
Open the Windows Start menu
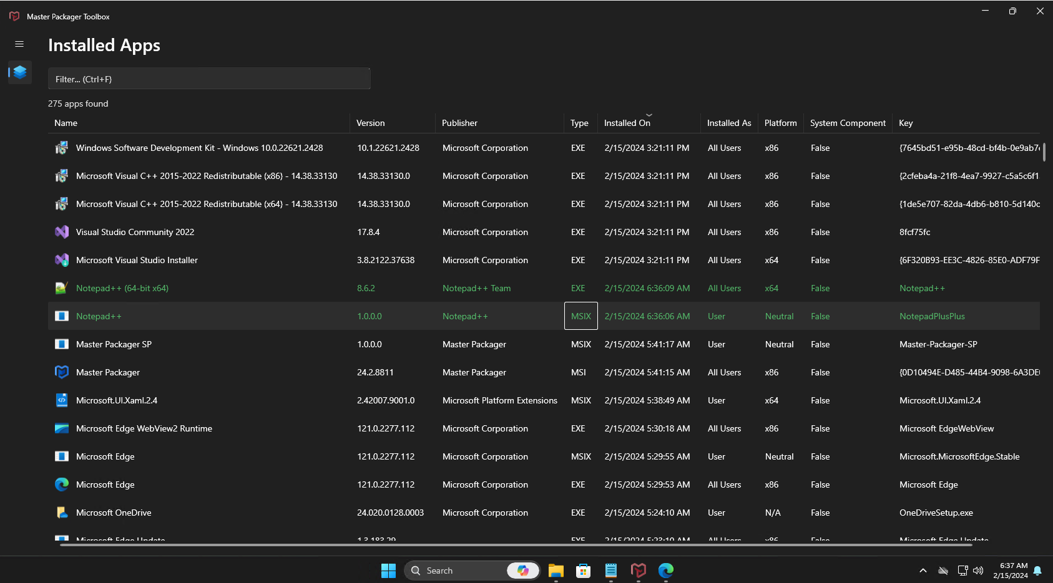pyautogui.click(x=388, y=571)
